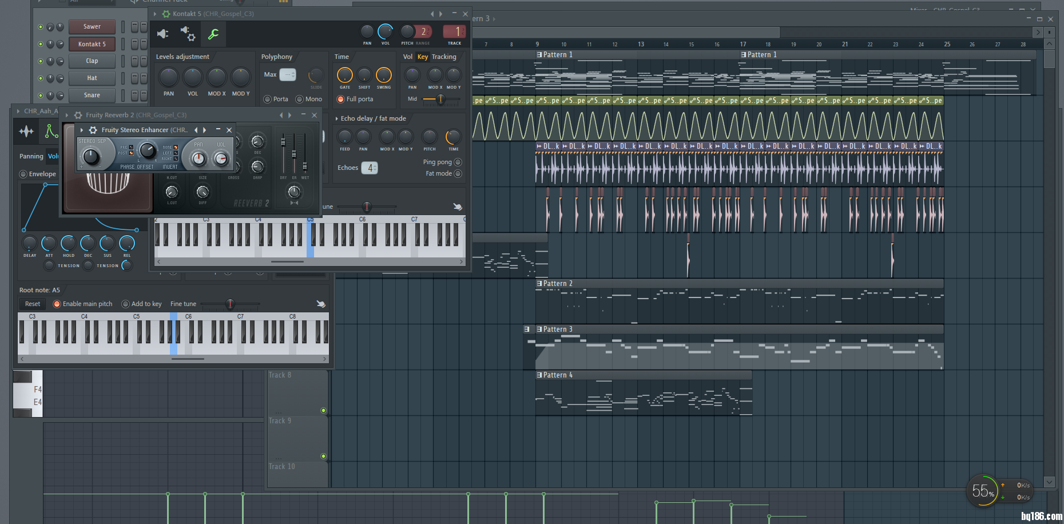Click the ATT envelope knob
The image size is (1064, 524).
click(x=49, y=243)
